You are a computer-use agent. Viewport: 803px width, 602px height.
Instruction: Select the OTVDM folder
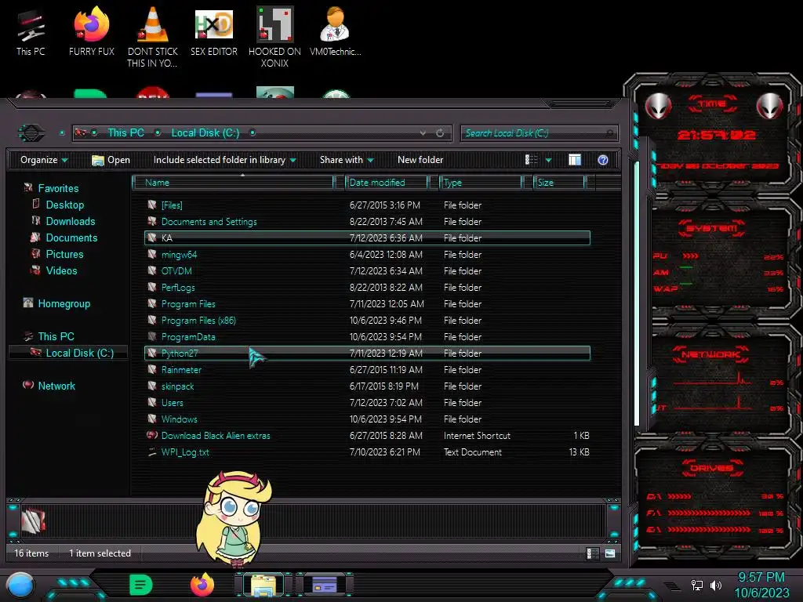pos(367,270)
